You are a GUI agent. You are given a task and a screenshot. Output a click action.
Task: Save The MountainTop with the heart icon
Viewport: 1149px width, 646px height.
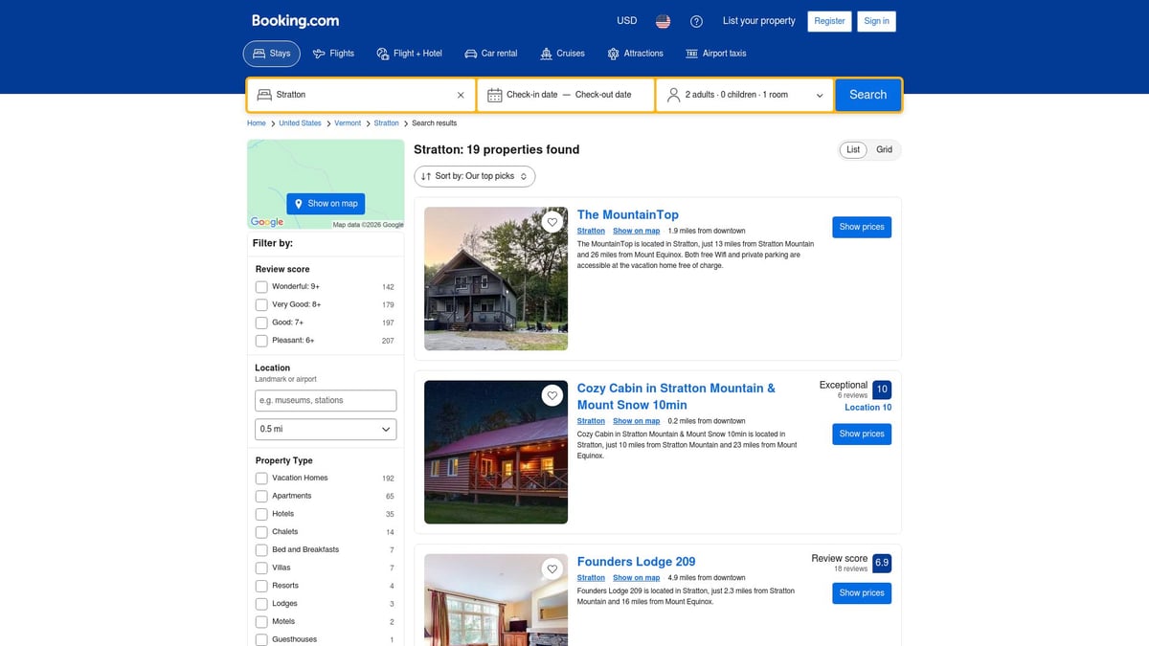552,221
